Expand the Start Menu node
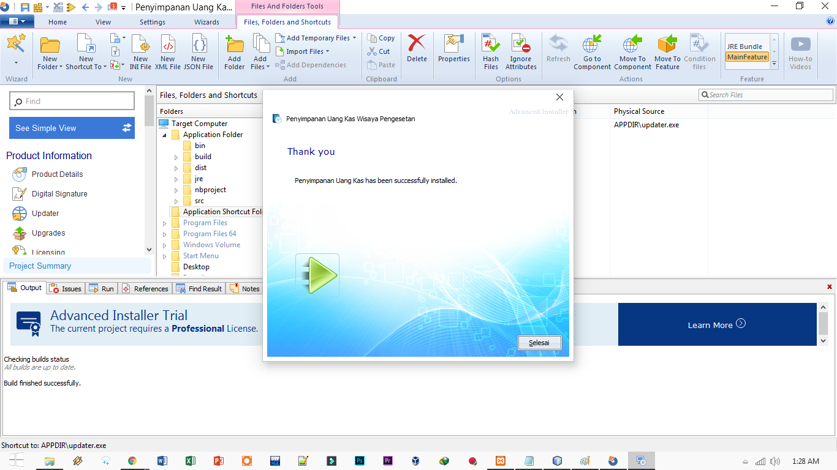Image resolution: width=837 pixels, height=470 pixels. point(164,256)
